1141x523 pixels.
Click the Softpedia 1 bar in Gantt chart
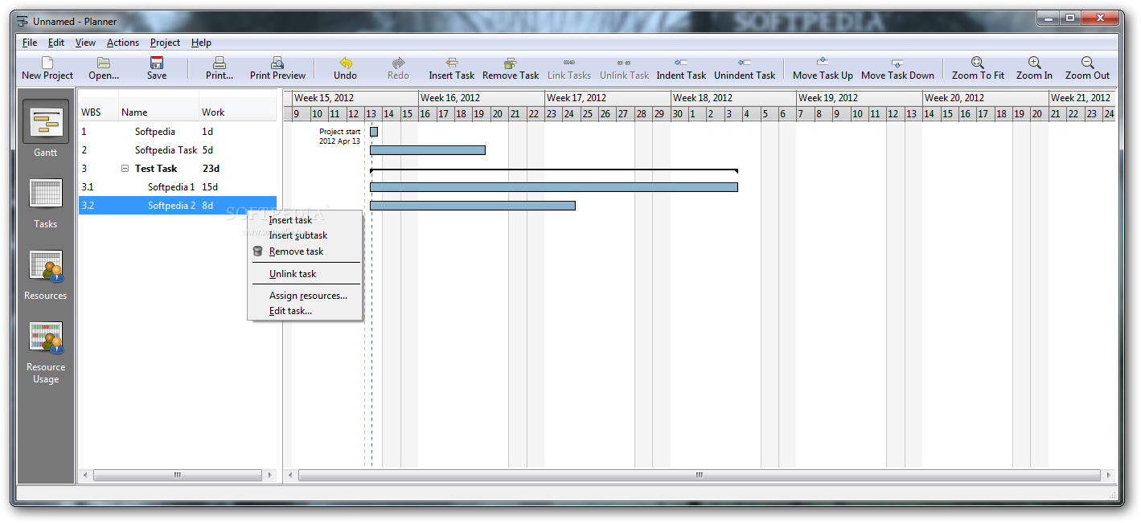(554, 187)
